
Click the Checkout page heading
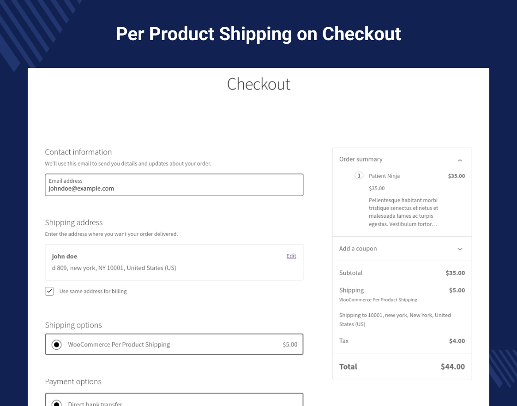(x=258, y=84)
